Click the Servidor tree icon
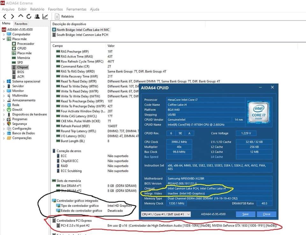This screenshot has width=306, height=235. pos(9,86)
